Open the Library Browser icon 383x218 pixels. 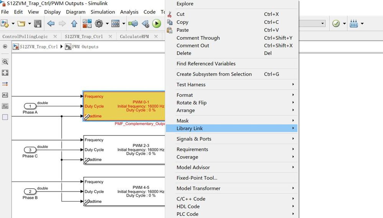pos(87,24)
